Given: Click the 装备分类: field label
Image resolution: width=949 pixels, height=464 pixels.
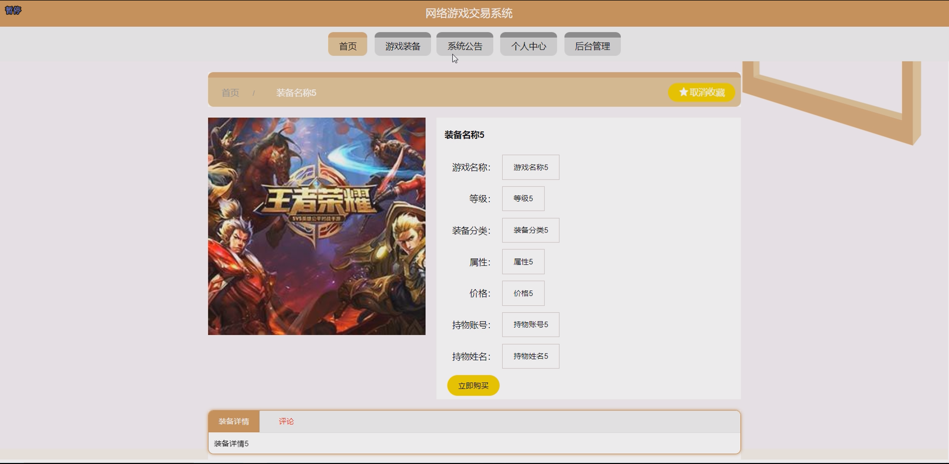Looking at the screenshot, I should (471, 231).
